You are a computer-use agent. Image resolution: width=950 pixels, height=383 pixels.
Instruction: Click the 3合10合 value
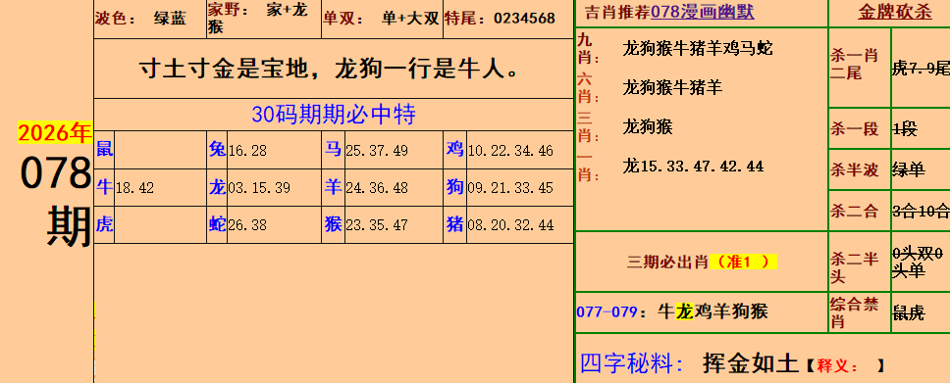pos(921,212)
